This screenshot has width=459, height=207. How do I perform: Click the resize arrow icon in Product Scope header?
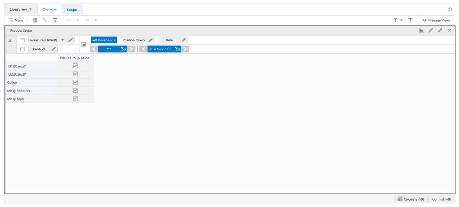click(x=440, y=30)
